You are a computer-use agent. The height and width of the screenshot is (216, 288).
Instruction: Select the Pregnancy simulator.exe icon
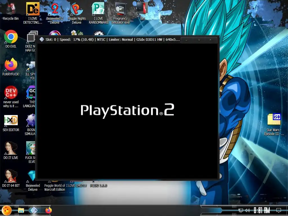pos(120,13)
